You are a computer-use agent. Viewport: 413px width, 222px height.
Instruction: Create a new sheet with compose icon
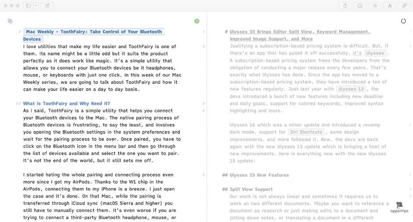click(47, 6)
